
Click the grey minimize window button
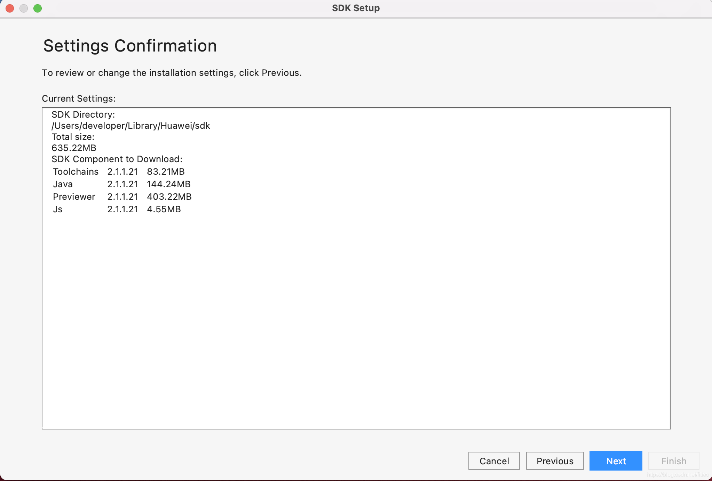pos(24,8)
